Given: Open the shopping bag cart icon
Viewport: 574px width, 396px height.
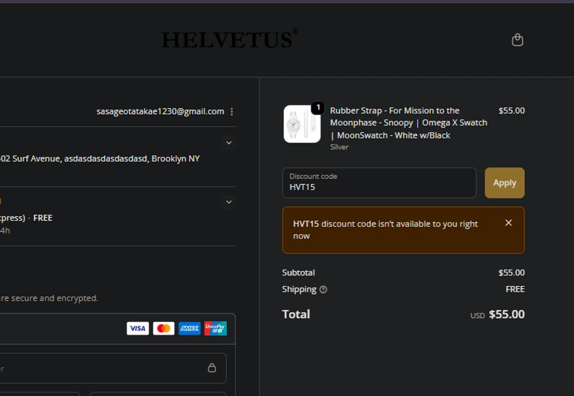Looking at the screenshot, I should (x=517, y=40).
